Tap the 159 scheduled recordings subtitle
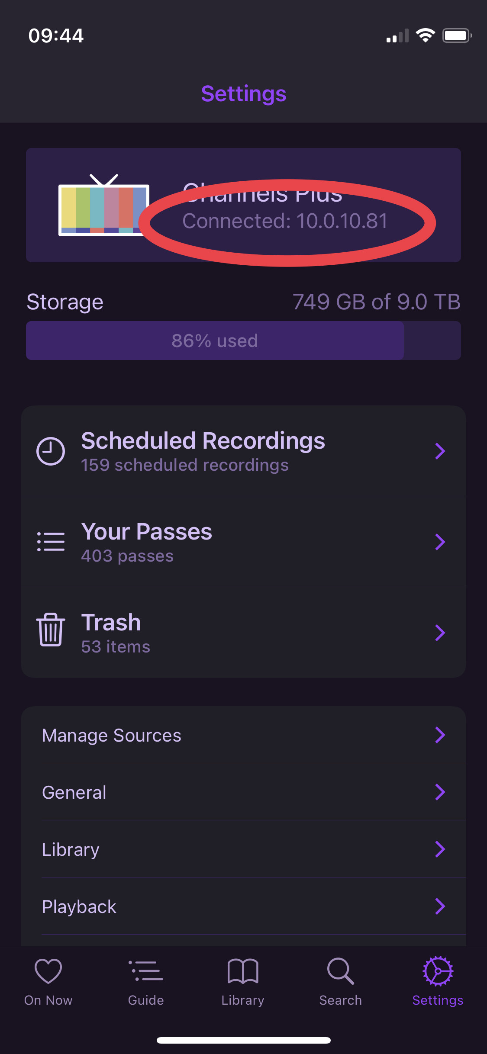487x1054 pixels. tap(185, 465)
